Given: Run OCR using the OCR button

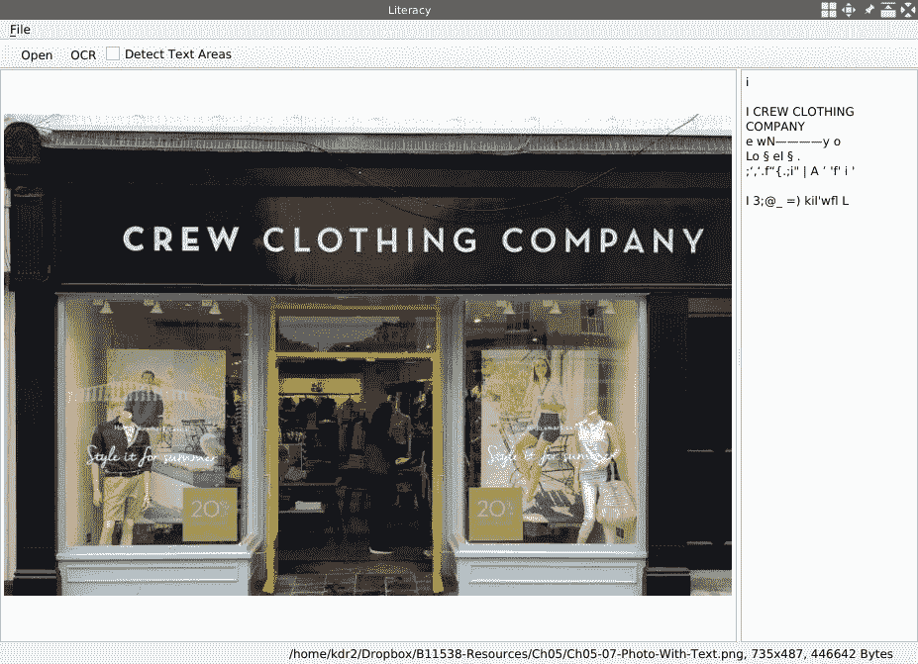Looking at the screenshot, I should pyautogui.click(x=83, y=54).
